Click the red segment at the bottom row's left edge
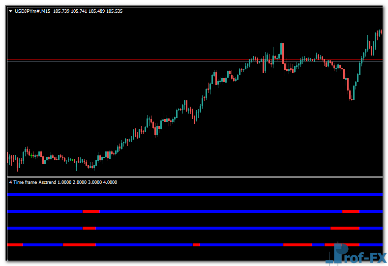Viewport: 388px width, 266px height. click(x=15, y=244)
